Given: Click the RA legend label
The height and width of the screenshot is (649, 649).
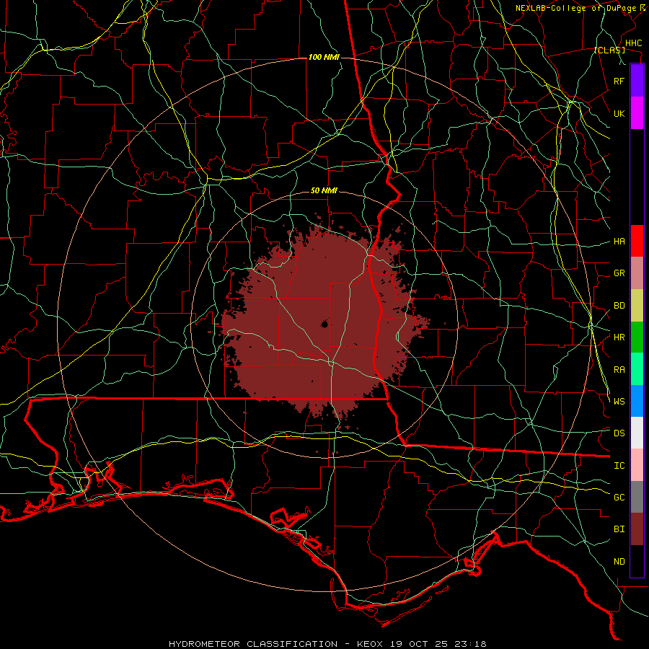Looking at the screenshot, I should [x=619, y=370].
